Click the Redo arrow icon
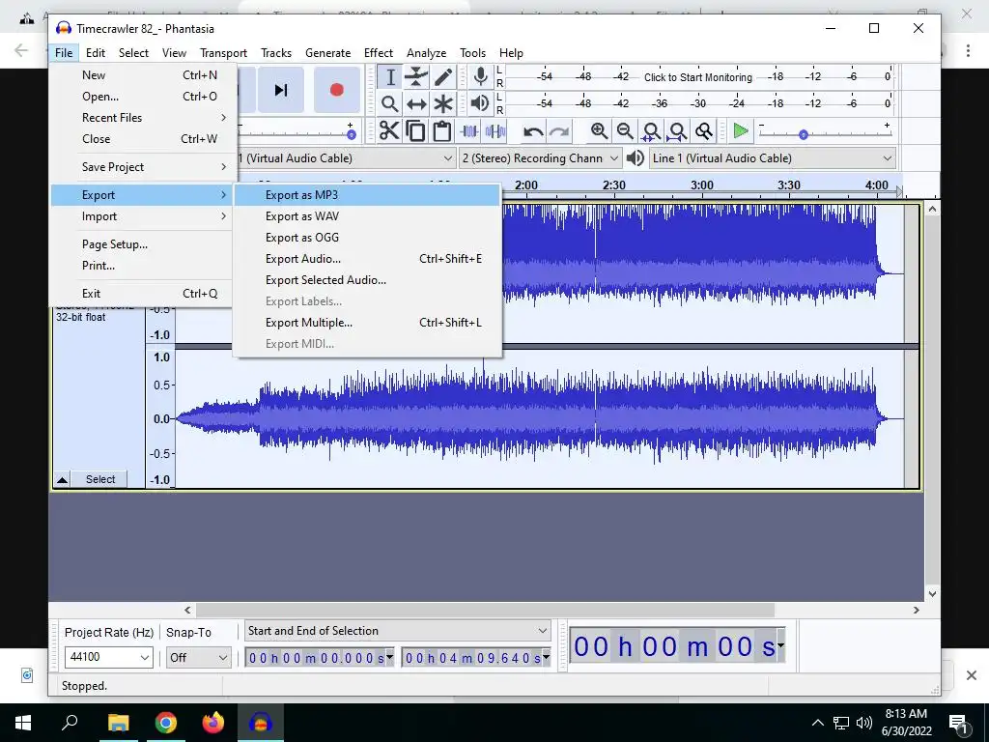The image size is (989, 742). pyautogui.click(x=559, y=131)
